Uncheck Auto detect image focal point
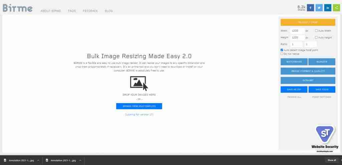342x165 pixels. [282, 50]
